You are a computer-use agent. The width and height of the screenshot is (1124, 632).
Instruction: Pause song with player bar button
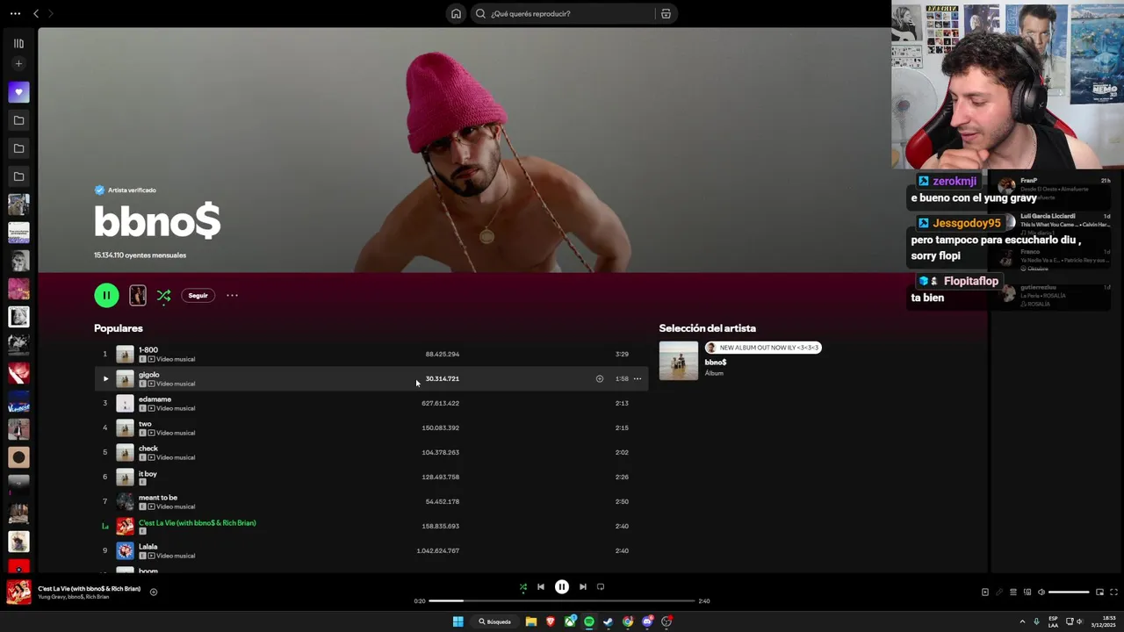coord(562,586)
